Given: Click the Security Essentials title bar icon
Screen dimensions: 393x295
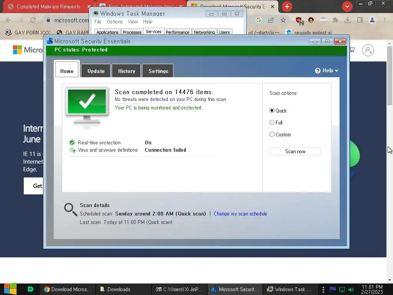Looking at the screenshot, I should click(x=50, y=41).
